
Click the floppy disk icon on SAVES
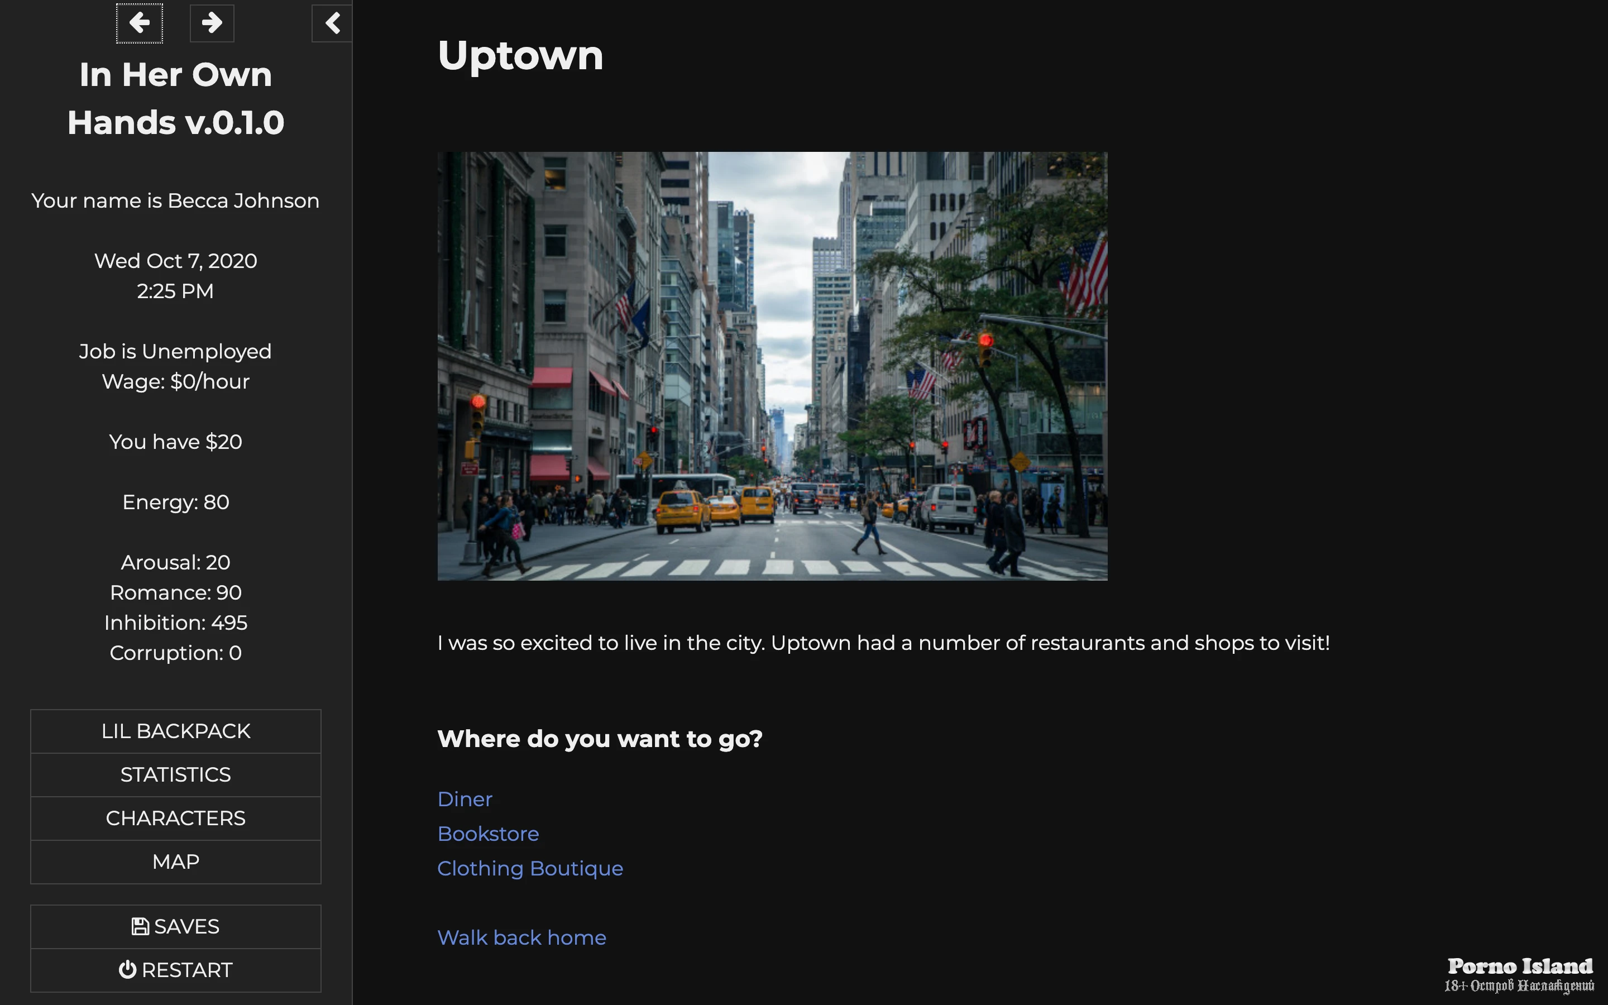[x=140, y=927]
